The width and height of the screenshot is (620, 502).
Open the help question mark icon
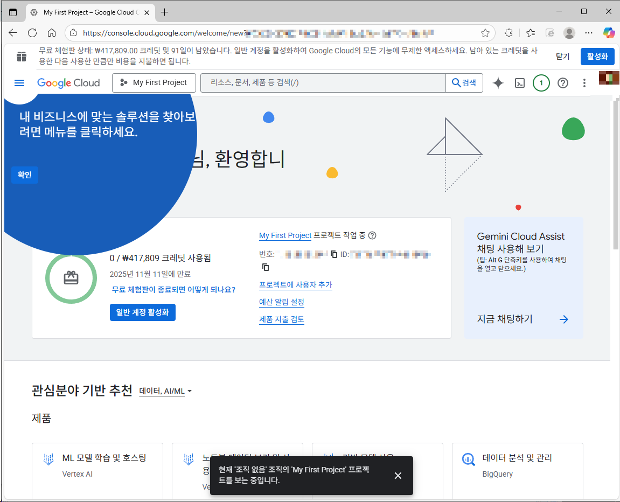tap(563, 83)
